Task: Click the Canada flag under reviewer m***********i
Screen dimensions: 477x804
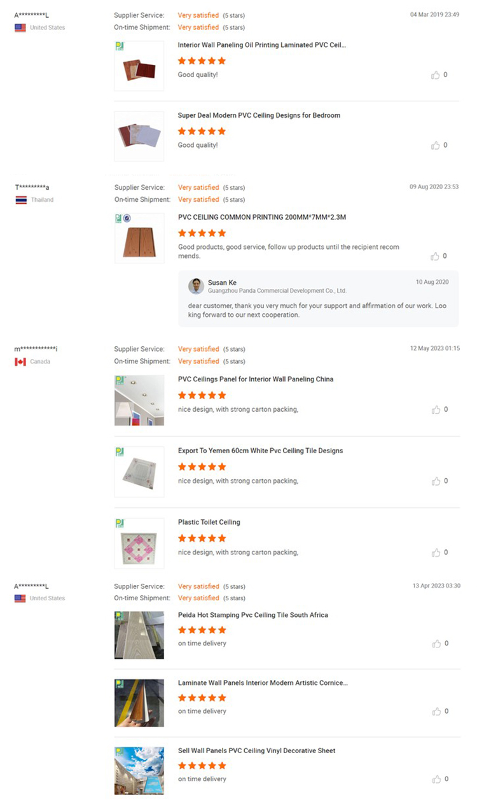Action: coord(20,361)
